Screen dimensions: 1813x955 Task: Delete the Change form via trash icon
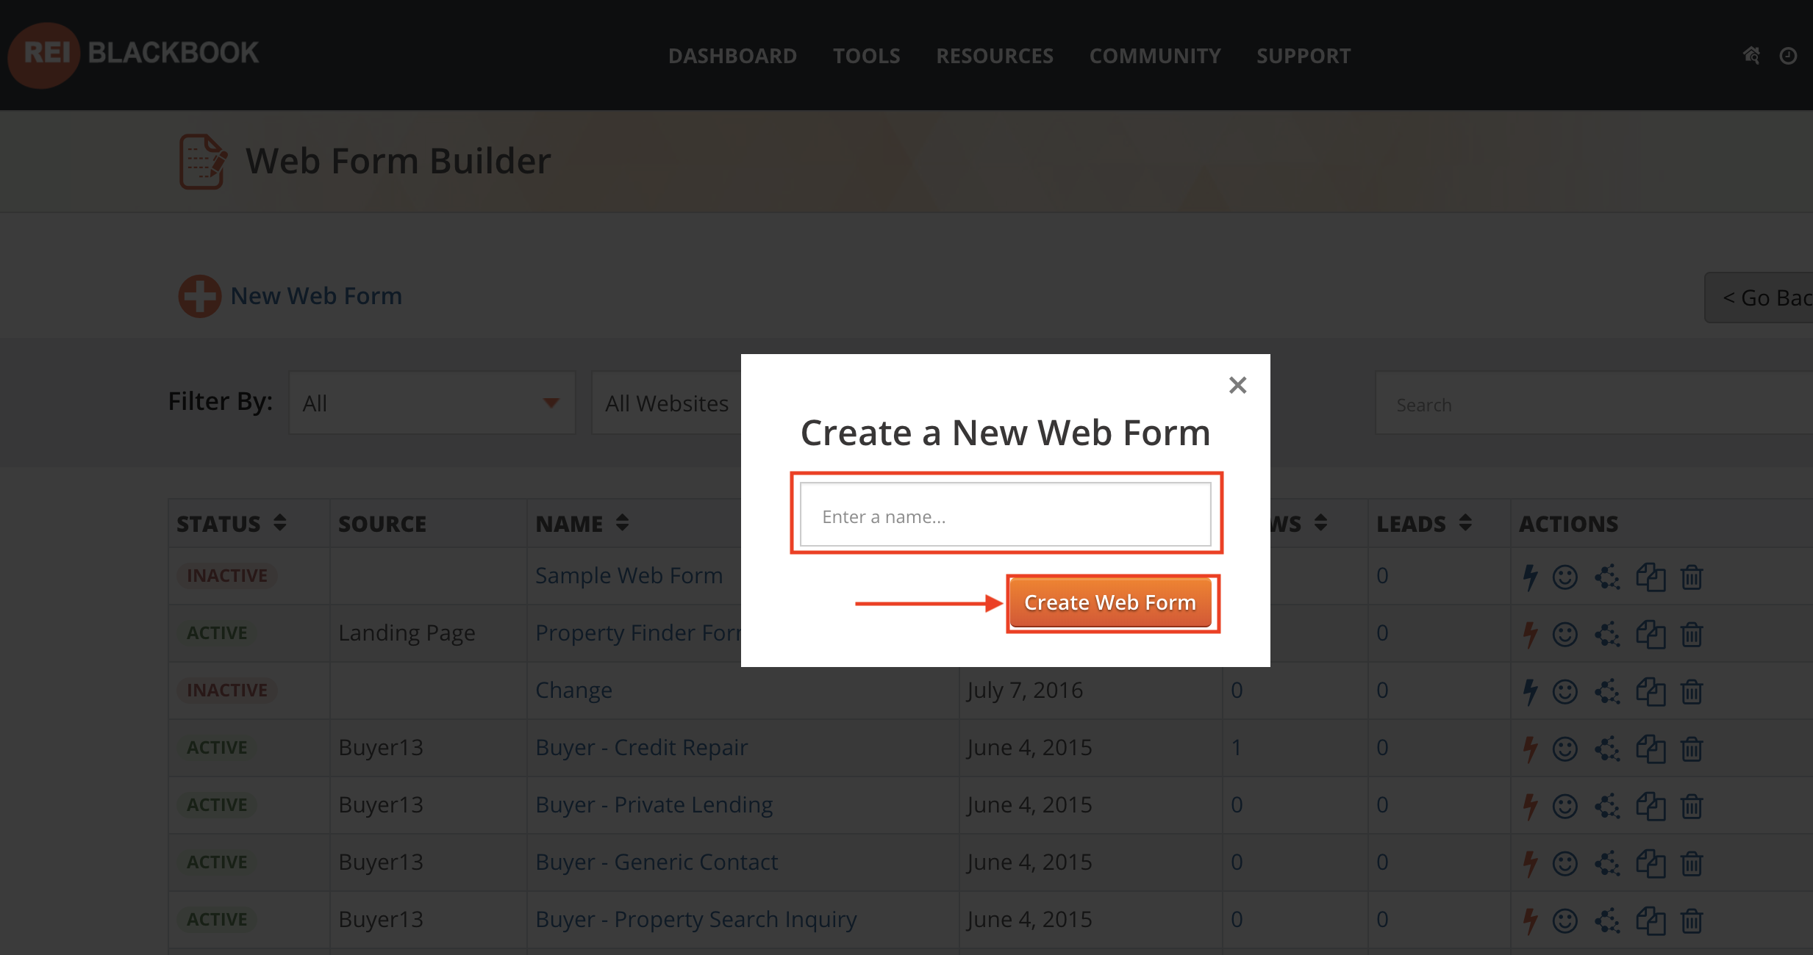point(1692,691)
